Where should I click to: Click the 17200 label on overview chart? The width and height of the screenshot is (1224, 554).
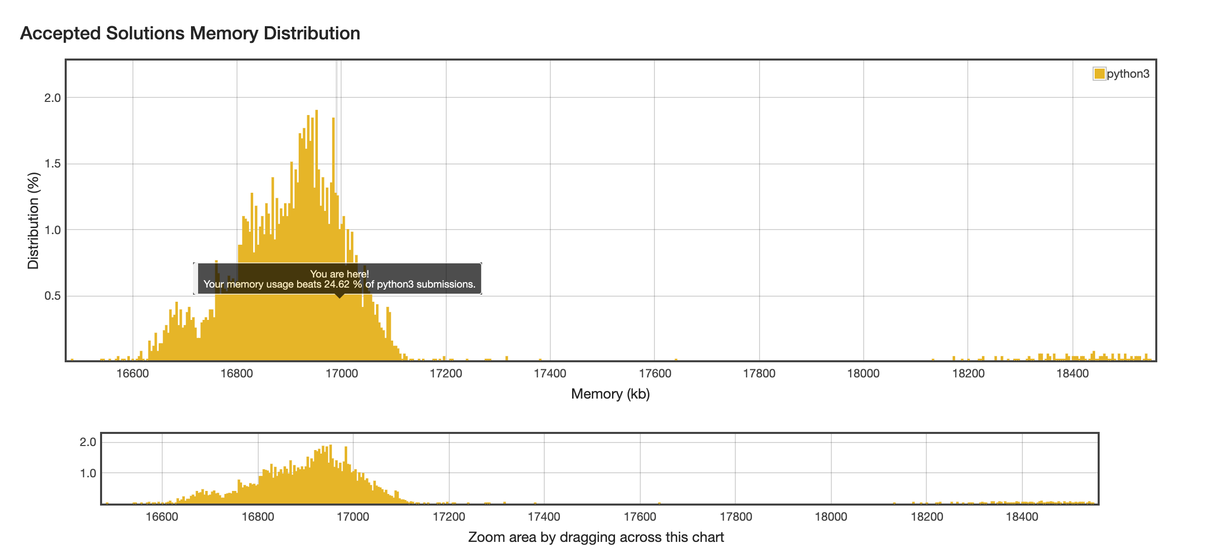[449, 517]
